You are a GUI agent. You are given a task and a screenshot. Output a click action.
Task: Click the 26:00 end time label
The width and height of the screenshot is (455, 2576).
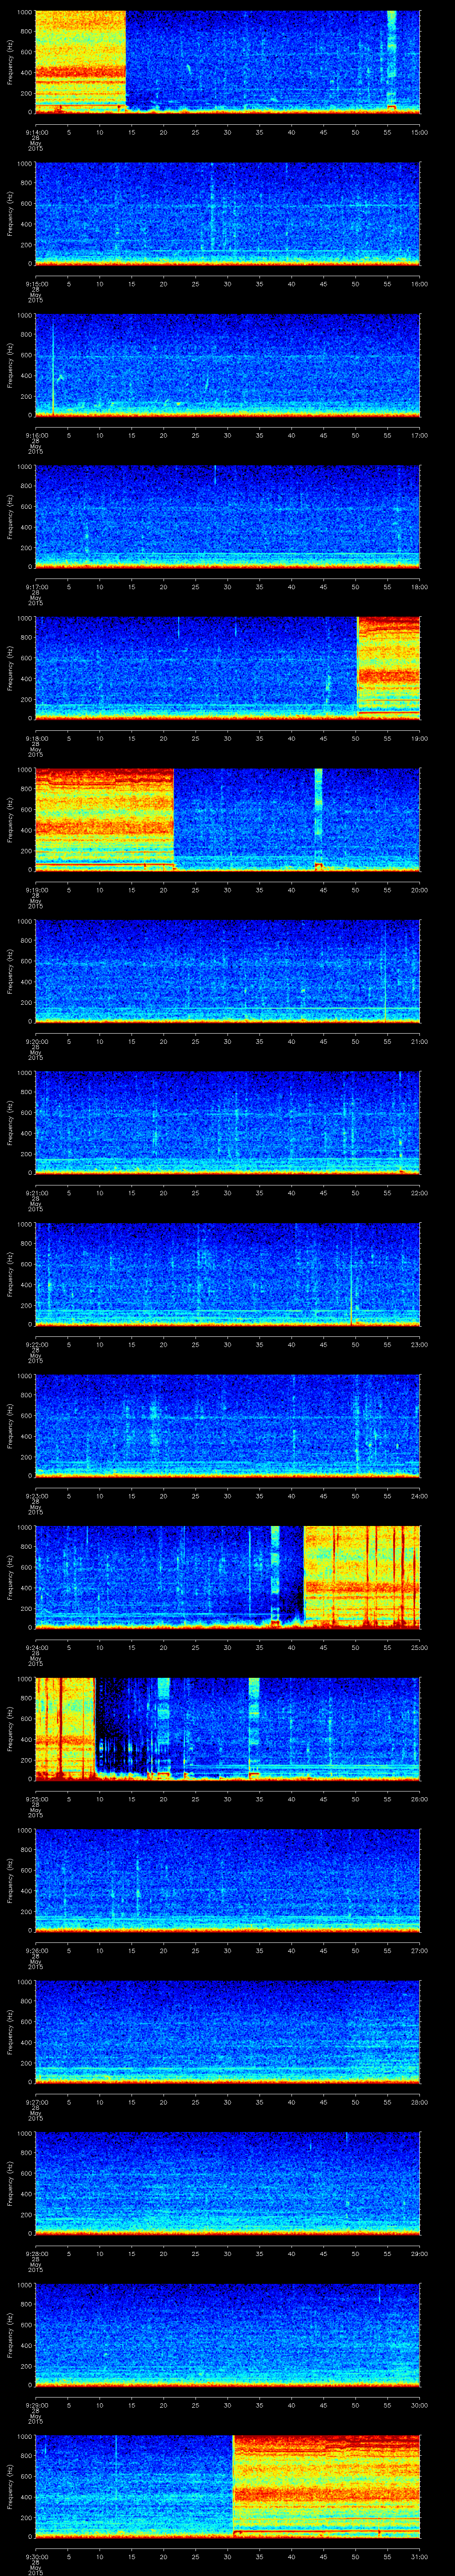pyautogui.click(x=419, y=1799)
